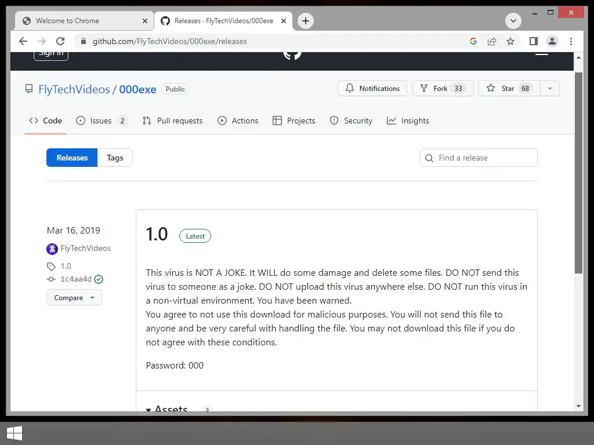Open a new tab with plus button
Screen dimensions: 594x445
click(306, 21)
